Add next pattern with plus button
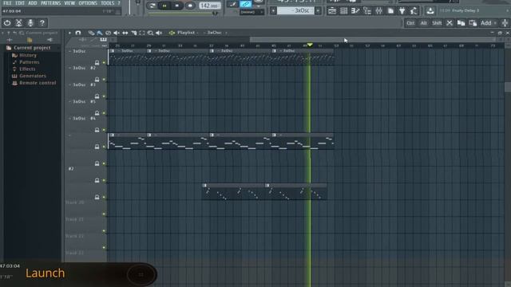Viewport: 511px width, 287px height. 318,10
